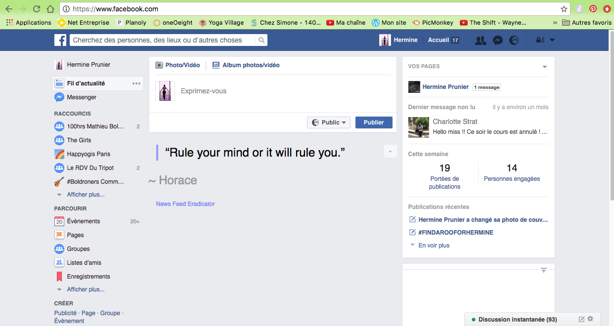The width and height of the screenshot is (614, 326).
Task: Open the Pinterest browser extension
Action: (593, 9)
